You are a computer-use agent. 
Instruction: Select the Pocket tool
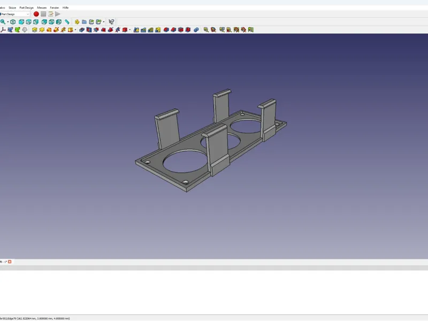pos(82,30)
